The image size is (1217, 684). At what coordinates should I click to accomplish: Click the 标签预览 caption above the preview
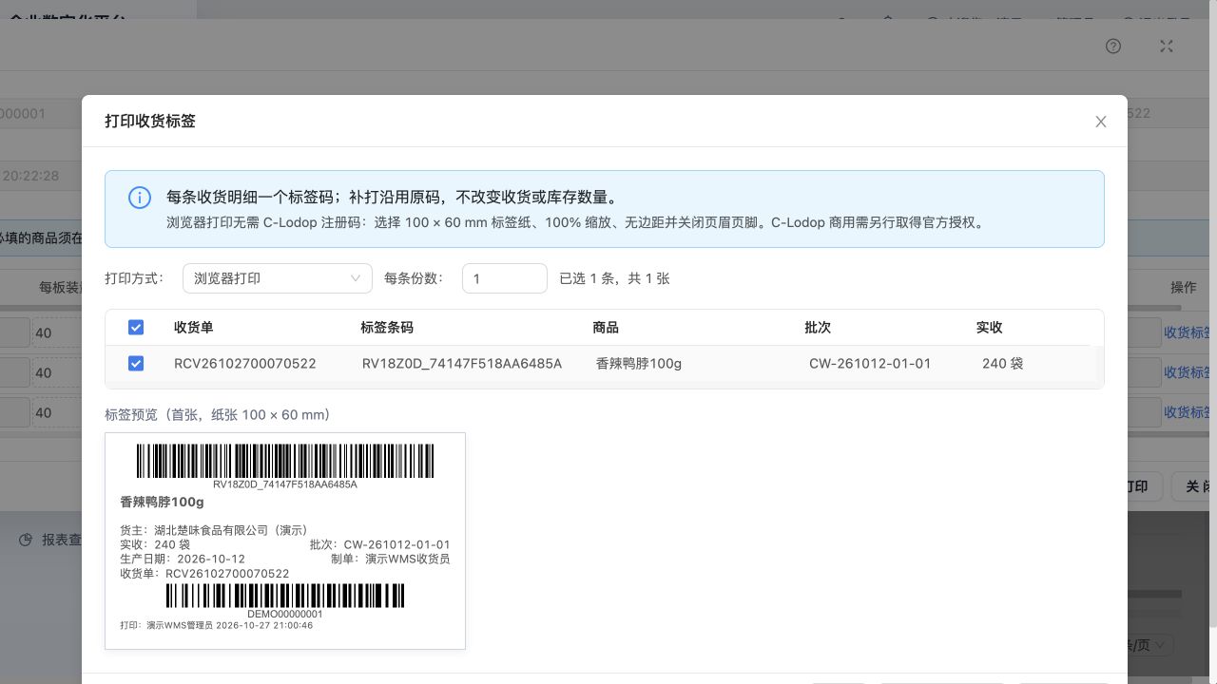217,415
